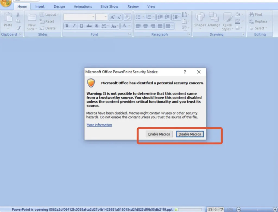278x212 pixels.
Task: Open the Columns dropdown
Action: [x=169, y=26]
